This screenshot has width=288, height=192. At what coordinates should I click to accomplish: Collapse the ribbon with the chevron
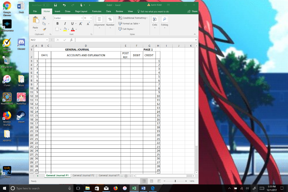point(195,34)
